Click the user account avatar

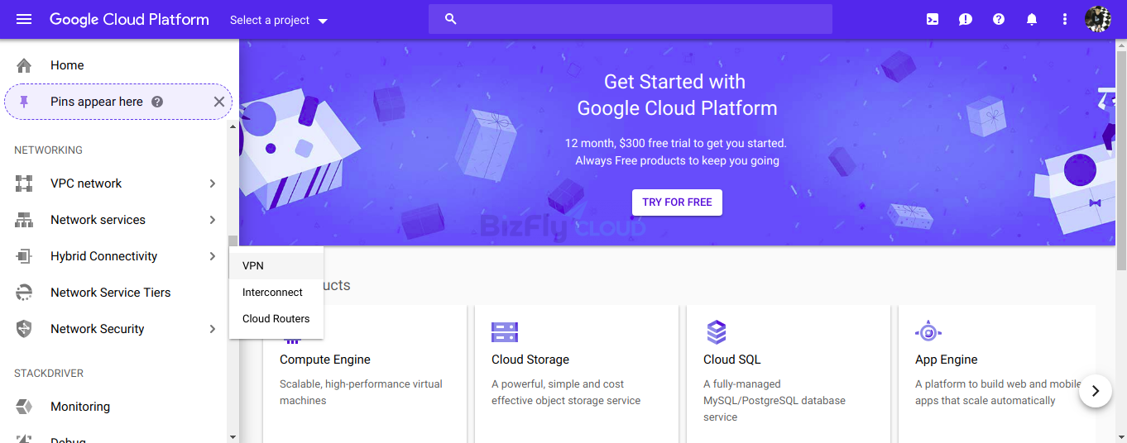click(x=1098, y=19)
